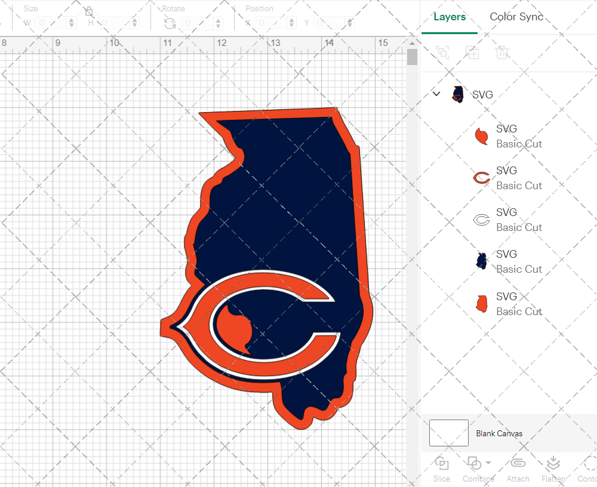Click the canvas scrollbar up arrow
Screen dimensions: 597x487
412,43
